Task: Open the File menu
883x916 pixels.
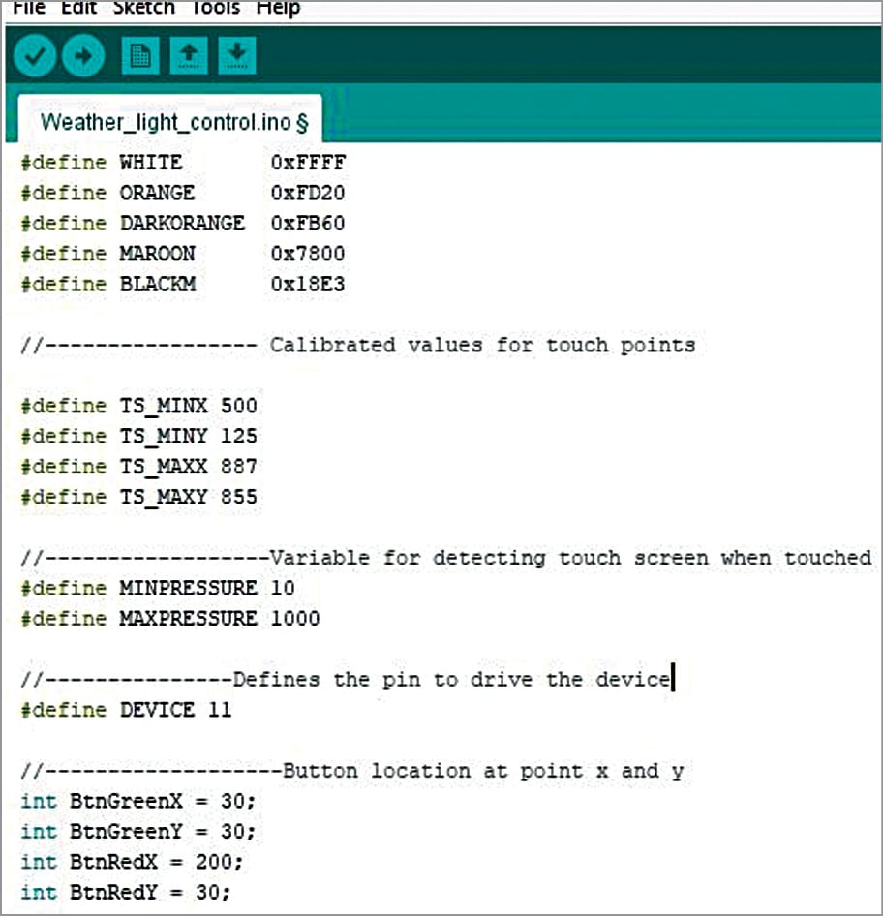Action: (x=28, y=9)
